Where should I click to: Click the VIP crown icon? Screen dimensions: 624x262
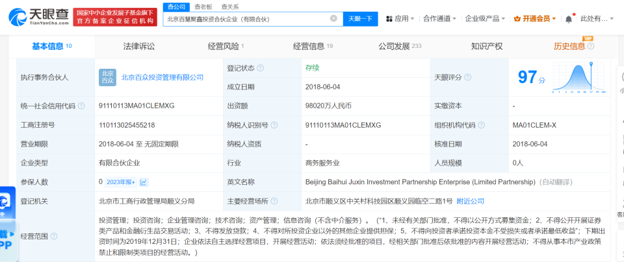[517, 19]
